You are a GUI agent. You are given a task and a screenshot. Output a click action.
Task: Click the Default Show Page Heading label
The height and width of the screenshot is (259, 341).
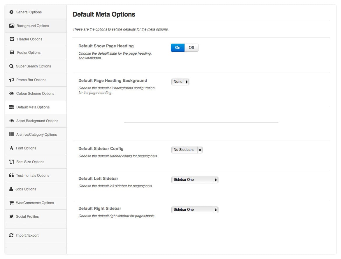click(106, 46)
